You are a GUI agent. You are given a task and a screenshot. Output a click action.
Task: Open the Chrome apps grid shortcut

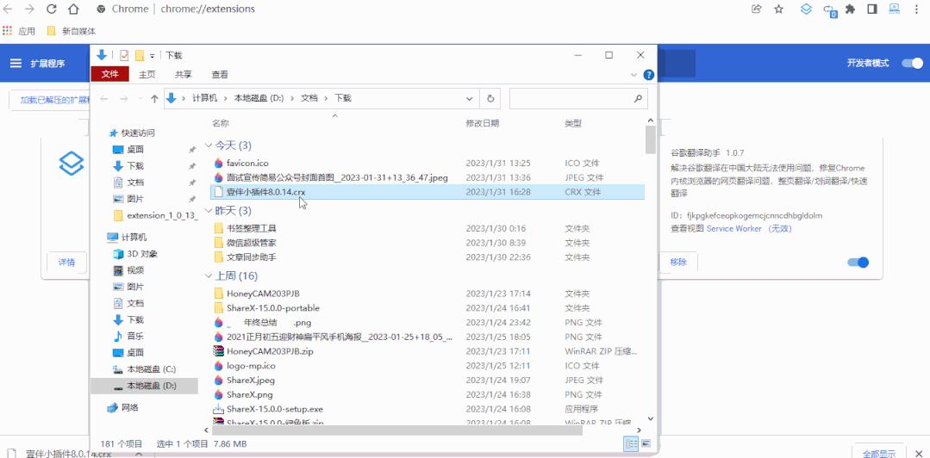point(7,31)
